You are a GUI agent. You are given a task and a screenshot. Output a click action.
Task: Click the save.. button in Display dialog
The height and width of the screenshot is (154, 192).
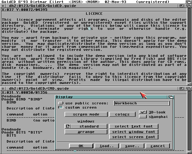click(x=132, y=146)
